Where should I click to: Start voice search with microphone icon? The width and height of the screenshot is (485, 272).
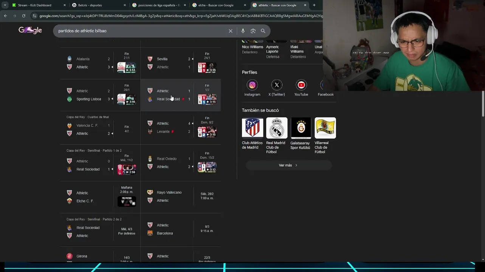pos(243,31)
